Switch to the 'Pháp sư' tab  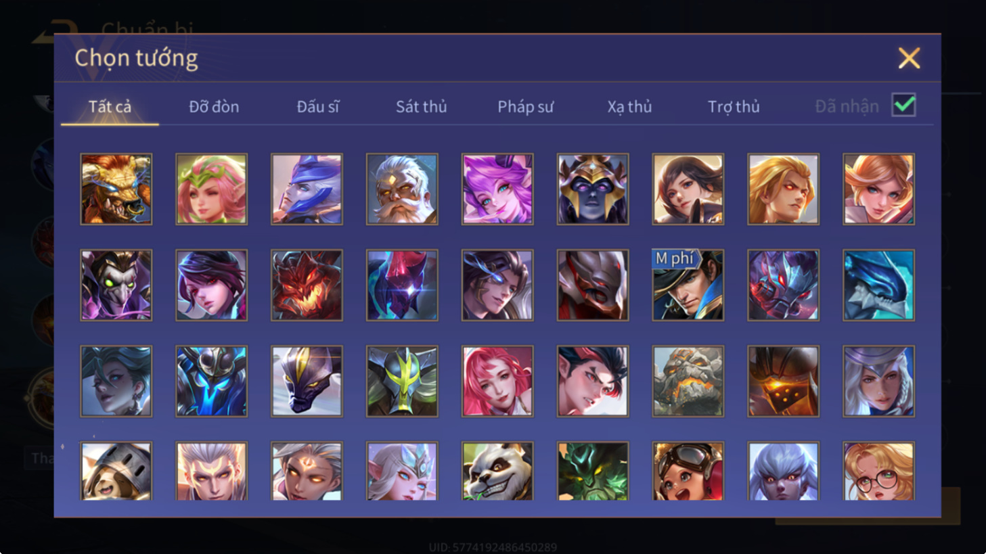(525, 107)
